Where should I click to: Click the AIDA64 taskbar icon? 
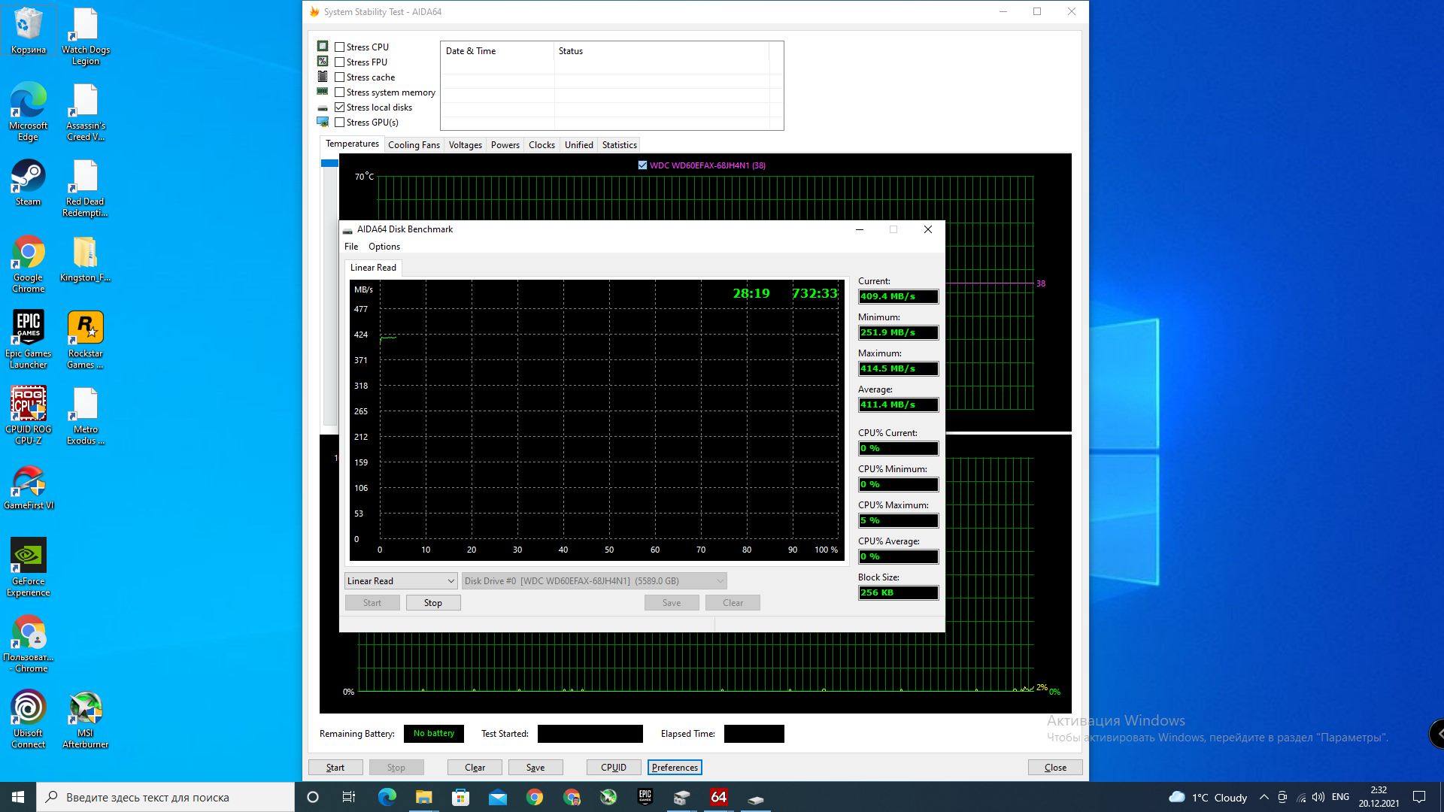click(x=718, y=797)
